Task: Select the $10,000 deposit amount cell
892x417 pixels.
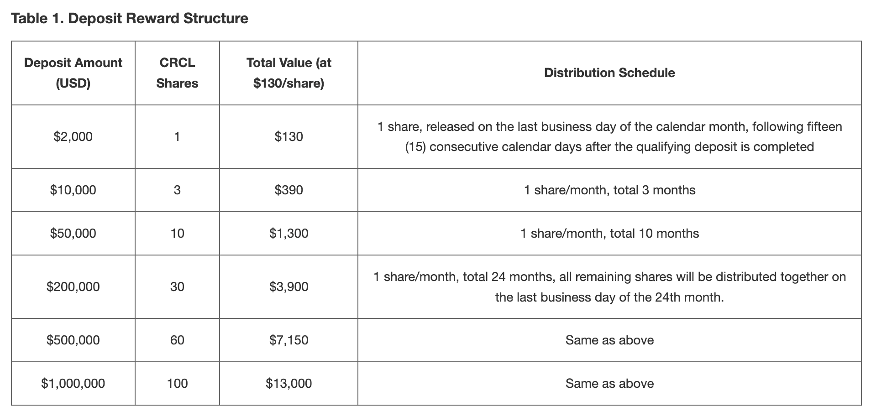Action: coord(73,190)
